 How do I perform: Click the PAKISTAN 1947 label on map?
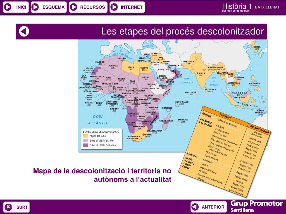tap(189, 63)
